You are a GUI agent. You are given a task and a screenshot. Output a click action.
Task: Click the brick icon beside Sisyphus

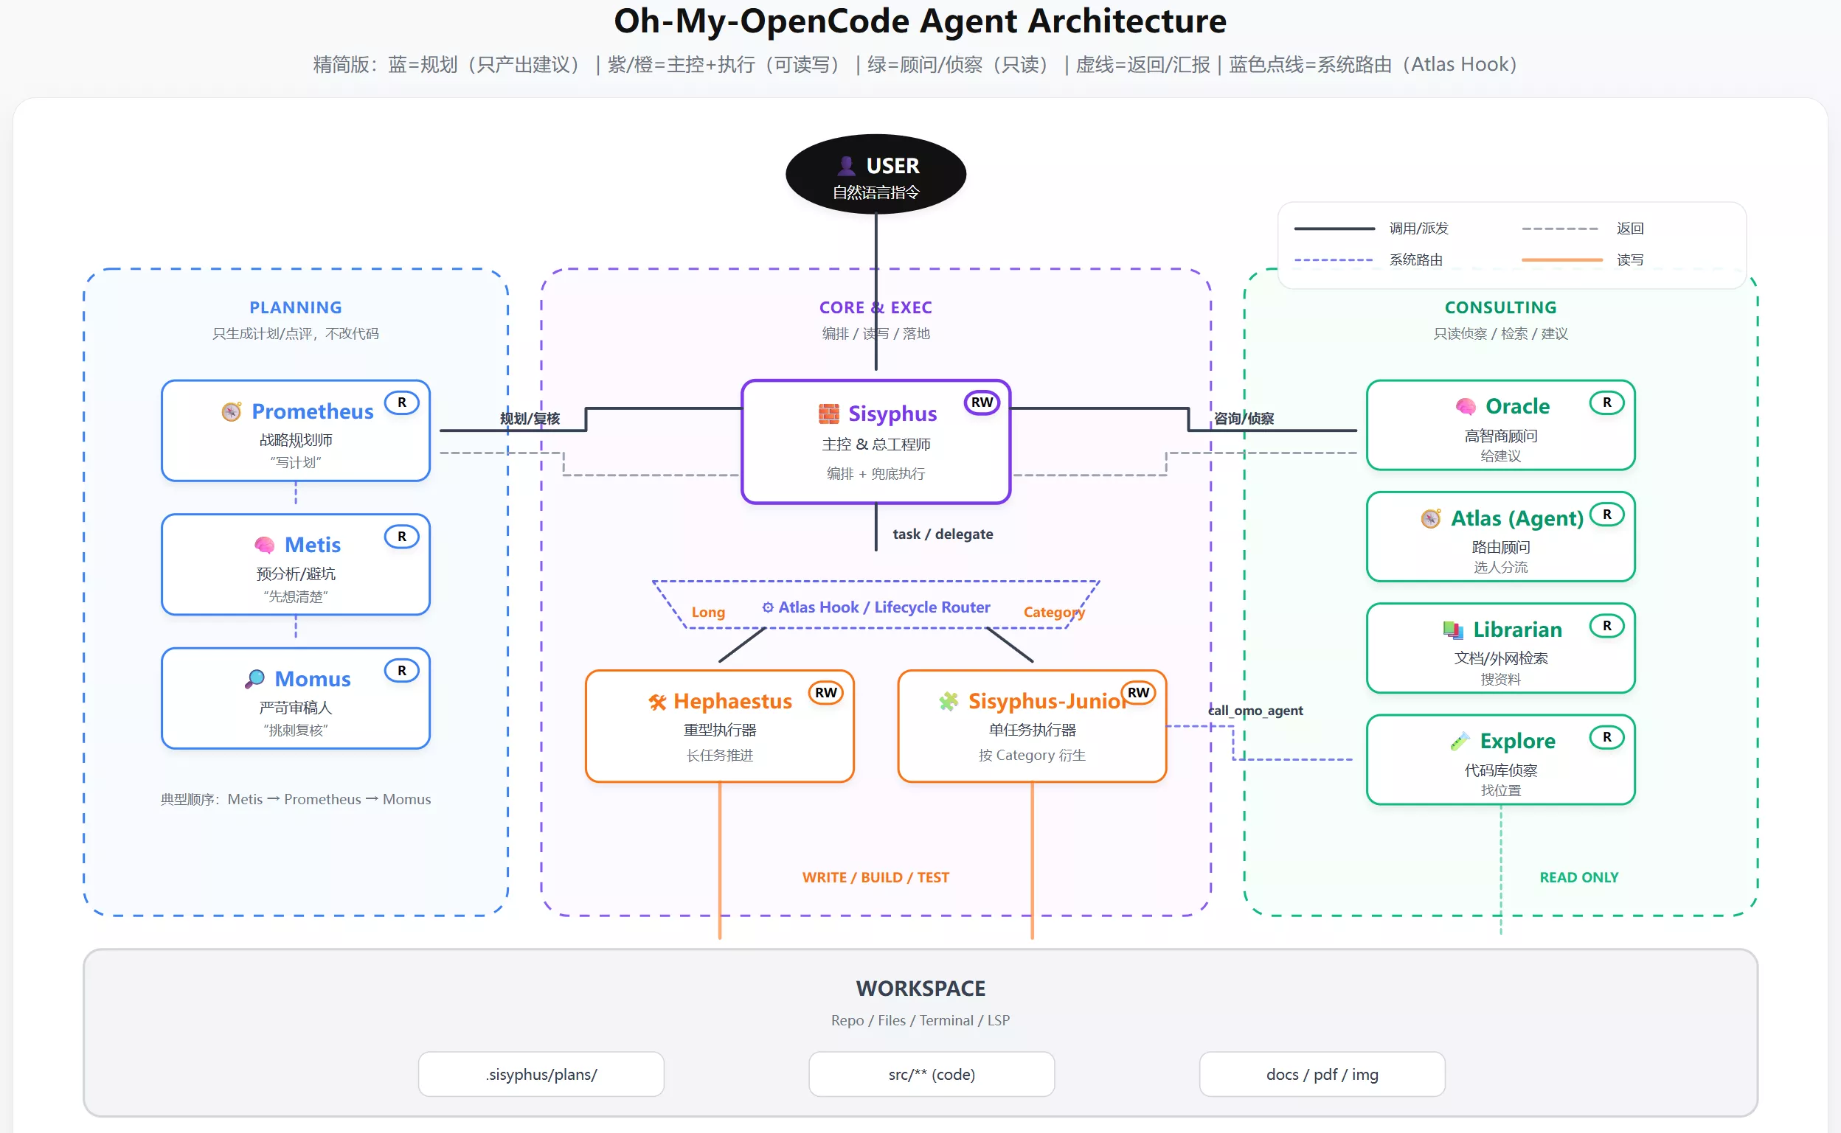(x=828, y=414)
